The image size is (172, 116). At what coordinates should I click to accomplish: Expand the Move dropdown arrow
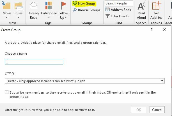[6, 18]
